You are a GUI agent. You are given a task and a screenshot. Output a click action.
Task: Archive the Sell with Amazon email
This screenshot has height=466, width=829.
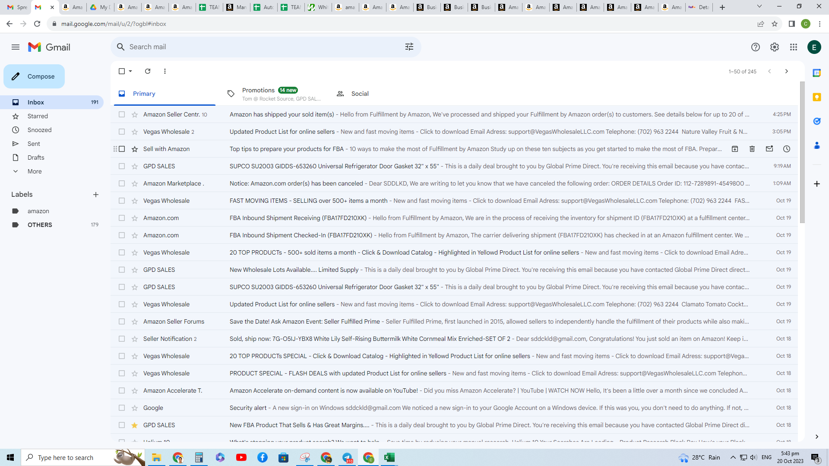coord(735,149)
